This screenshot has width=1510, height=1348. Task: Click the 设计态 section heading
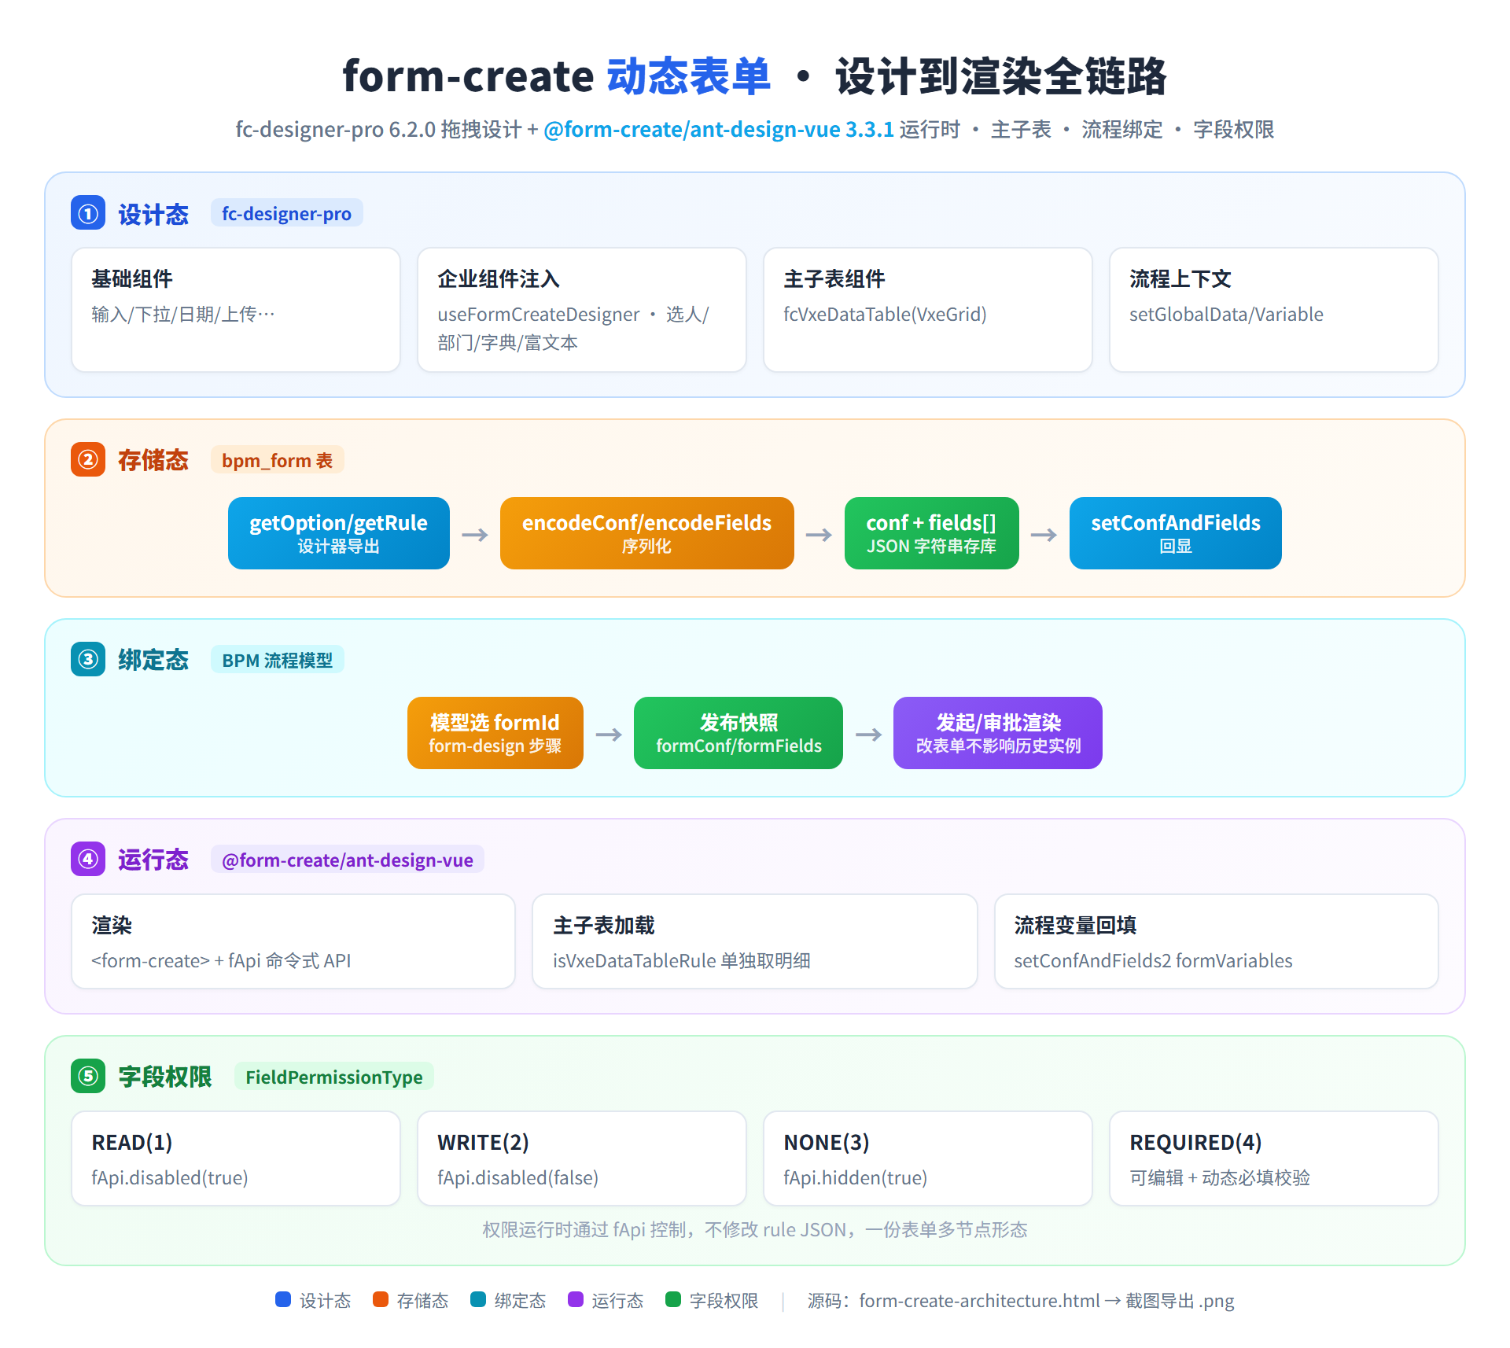(x=153, y=214)
